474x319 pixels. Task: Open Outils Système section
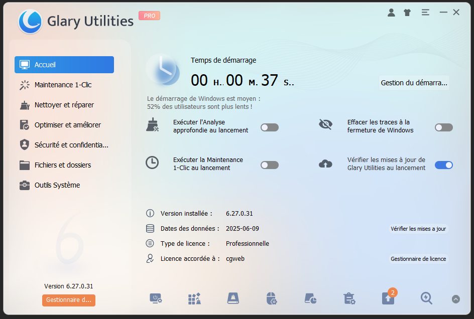pos(64,185)
